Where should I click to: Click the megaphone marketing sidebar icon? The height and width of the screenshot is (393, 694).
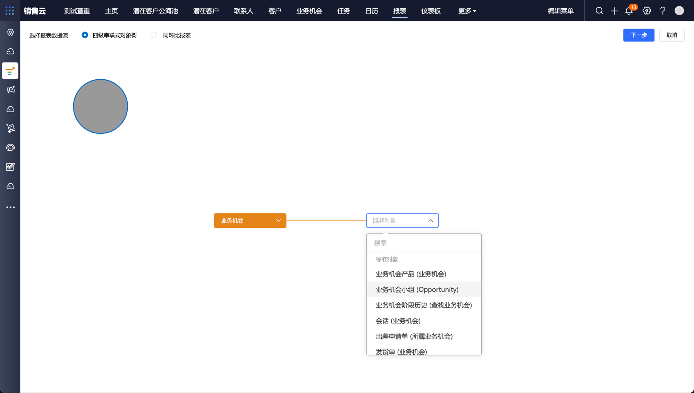point(10,90)
